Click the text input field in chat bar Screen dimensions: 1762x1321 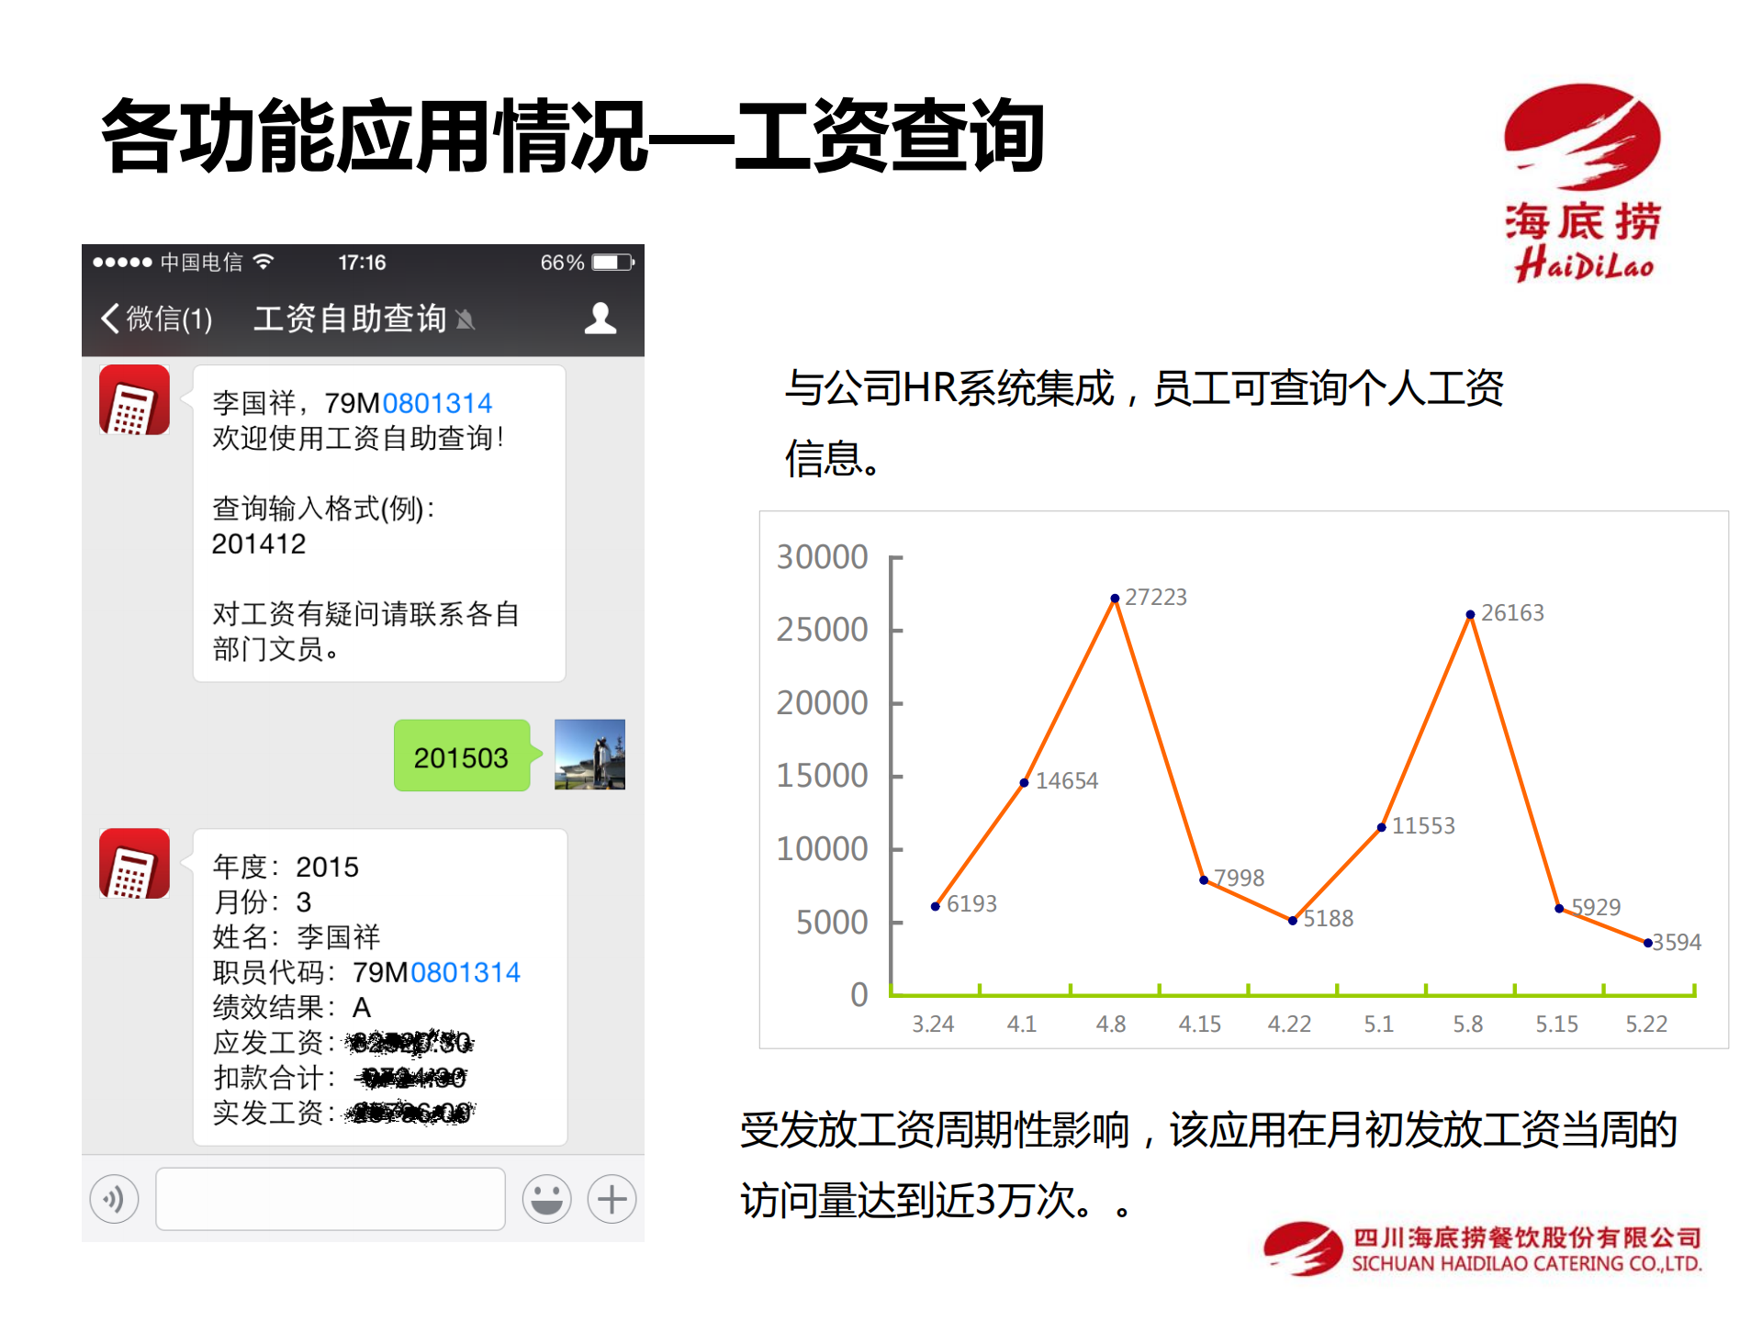pos(329,1199)
